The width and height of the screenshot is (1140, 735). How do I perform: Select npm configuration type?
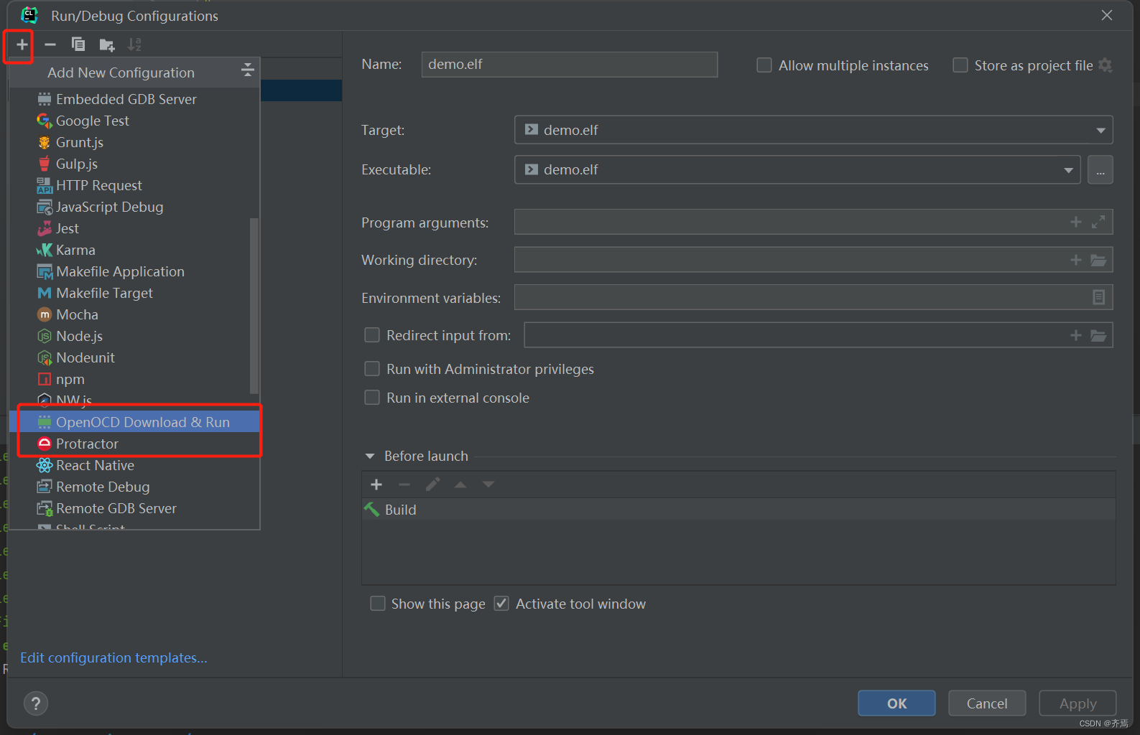129,379
